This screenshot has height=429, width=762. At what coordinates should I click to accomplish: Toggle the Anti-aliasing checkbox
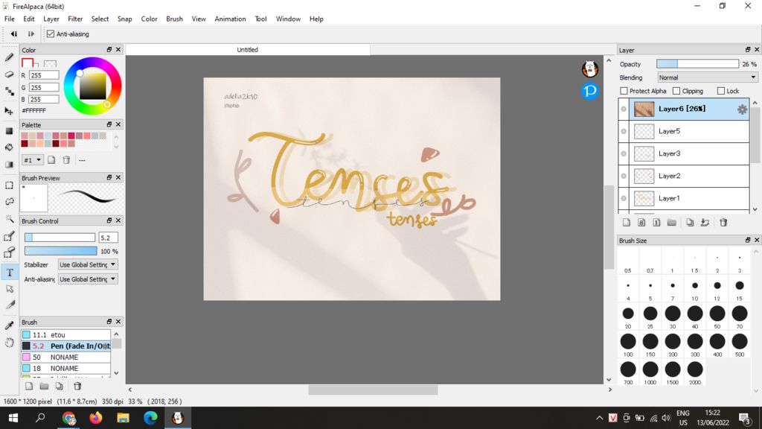coord(51,34)
